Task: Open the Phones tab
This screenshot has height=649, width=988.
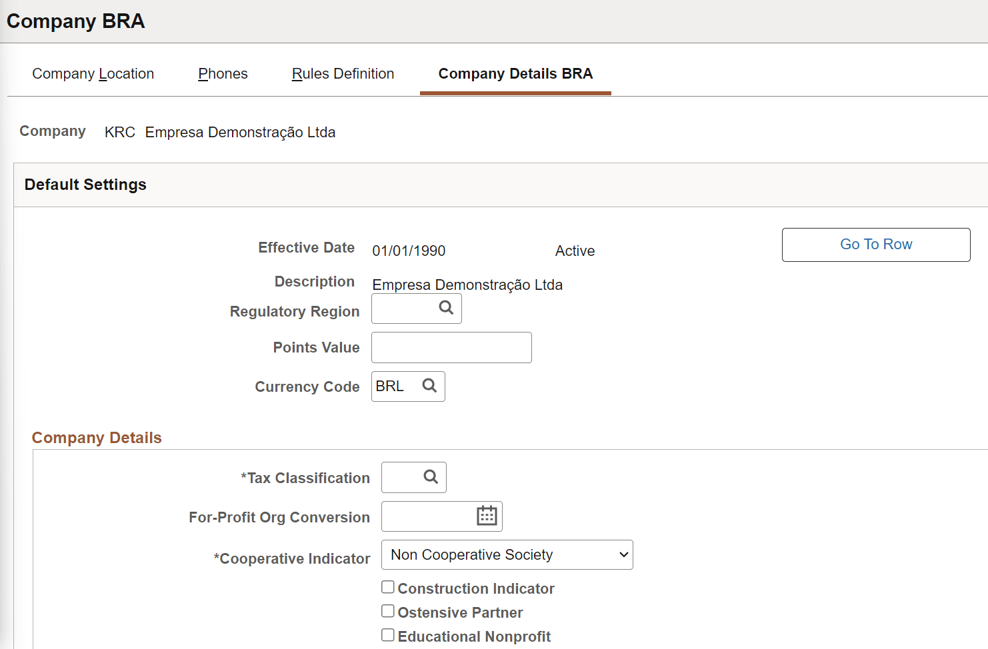Action: [x=222, y=73]
